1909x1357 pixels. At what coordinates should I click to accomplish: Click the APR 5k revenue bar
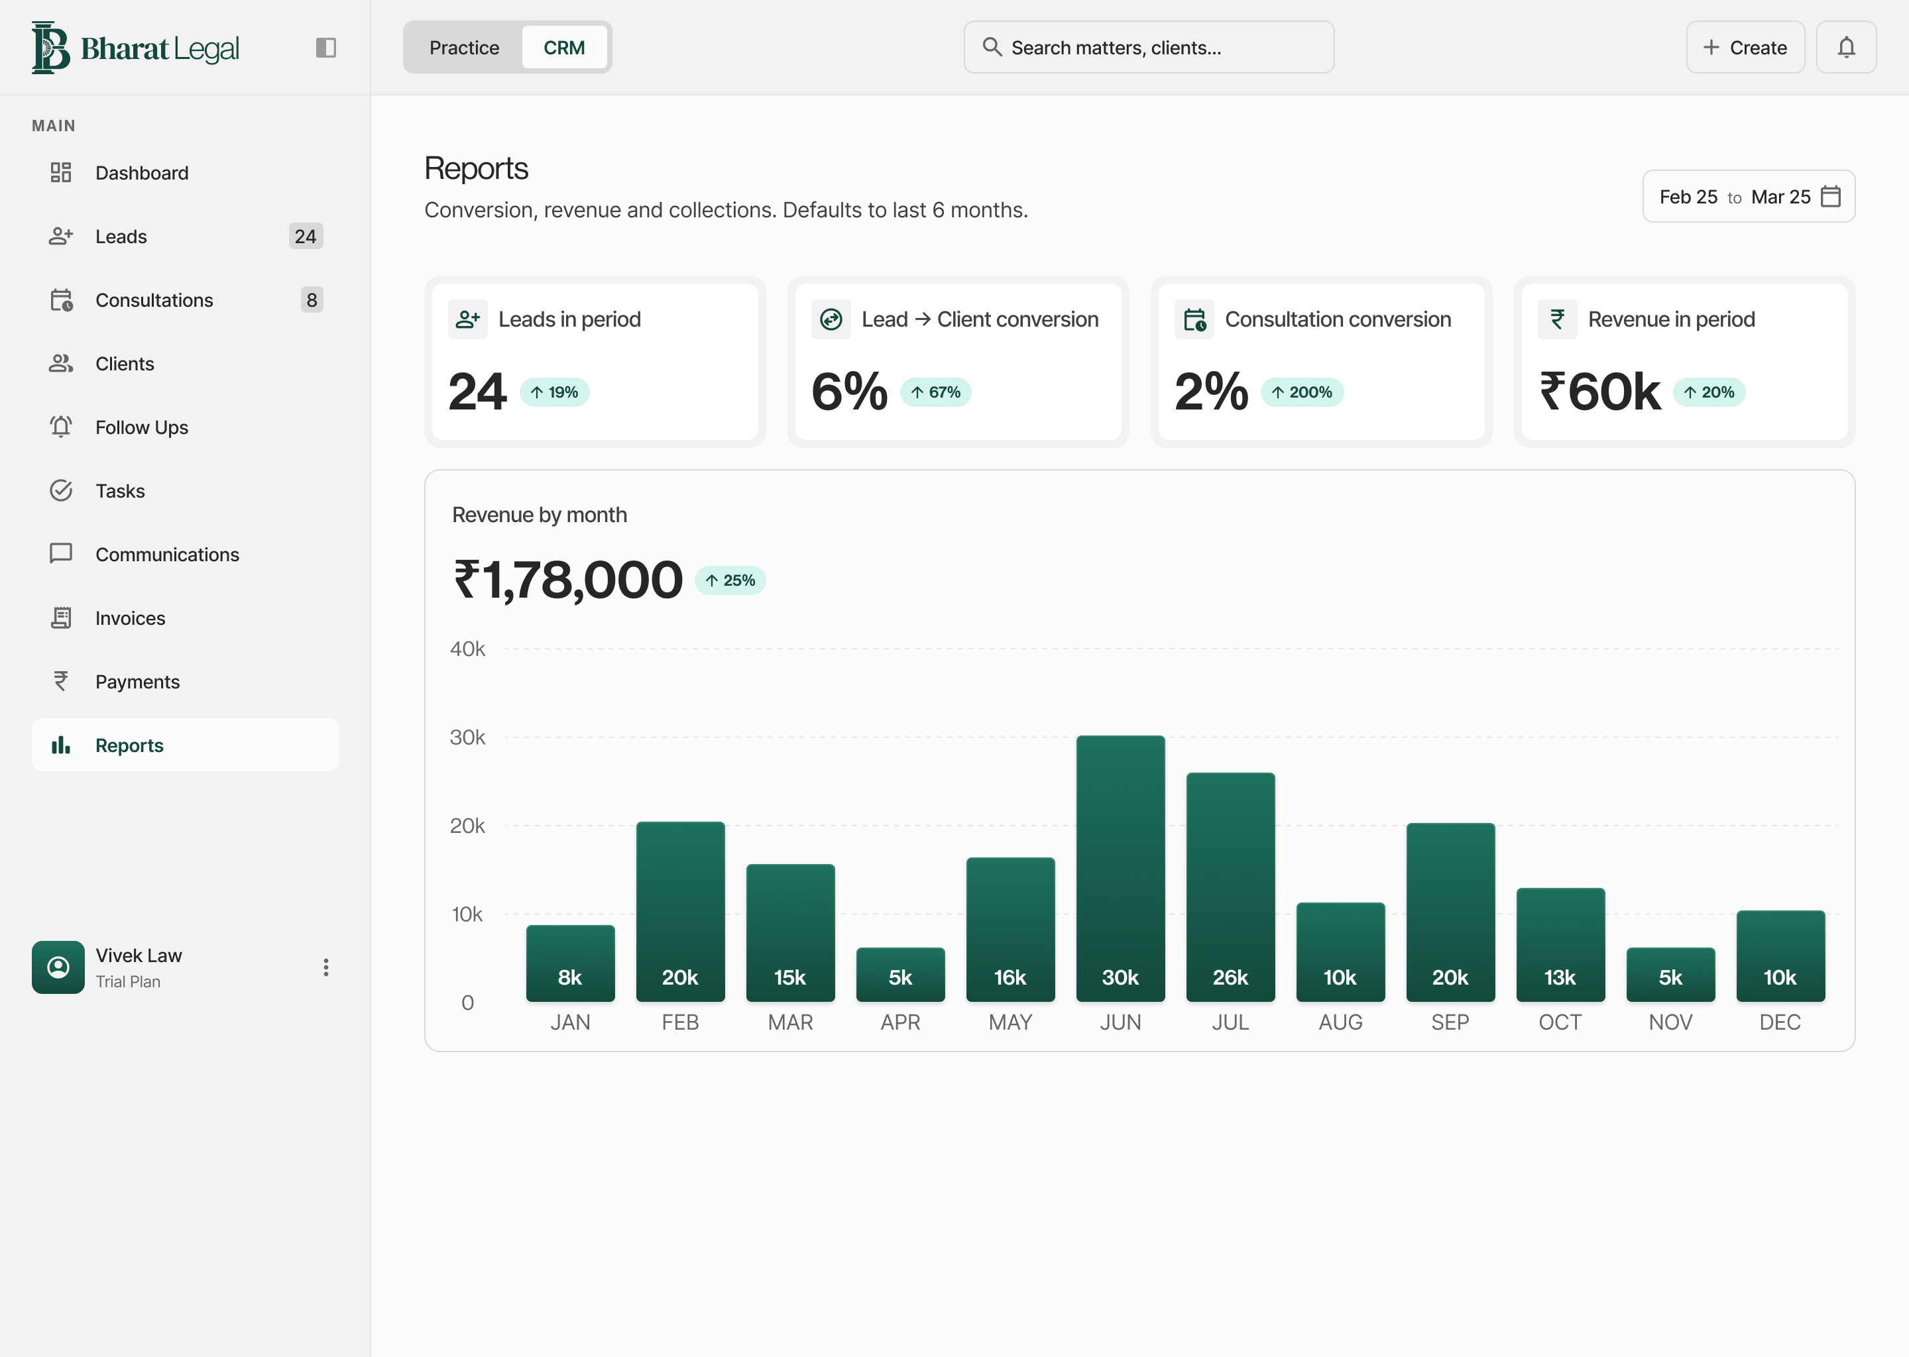pos(900,974)
